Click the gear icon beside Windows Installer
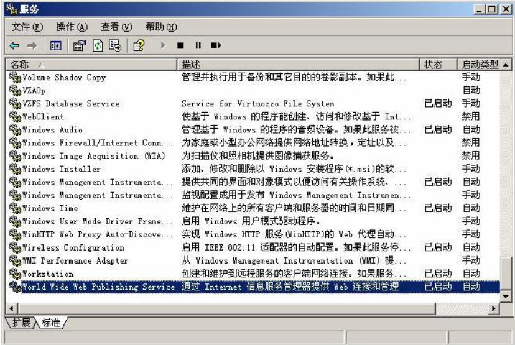The image size is (515, 345). coord(15,169)
